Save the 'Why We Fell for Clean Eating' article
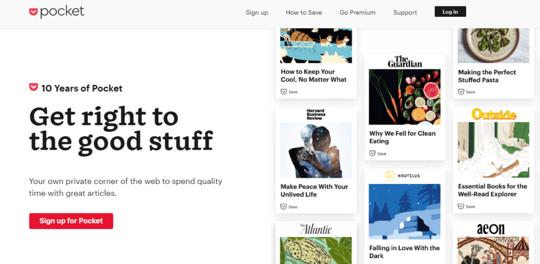This screenshot has height=264, width=540. coord(378,153)
